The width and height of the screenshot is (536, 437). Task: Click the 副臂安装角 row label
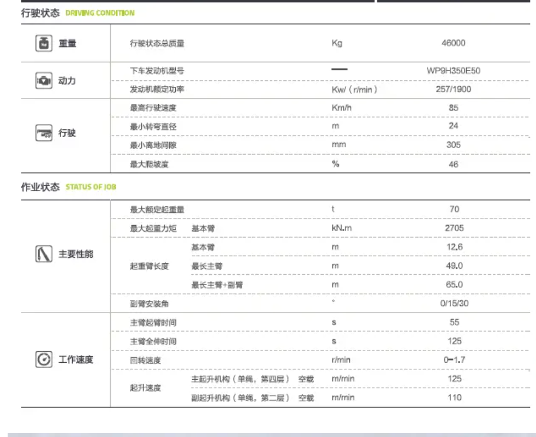tap(150, 304)
